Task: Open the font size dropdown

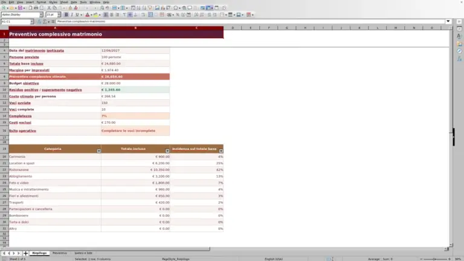Action: tap(59, 14)
